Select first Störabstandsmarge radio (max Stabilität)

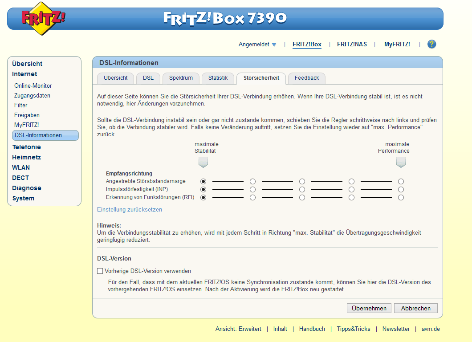203,182
